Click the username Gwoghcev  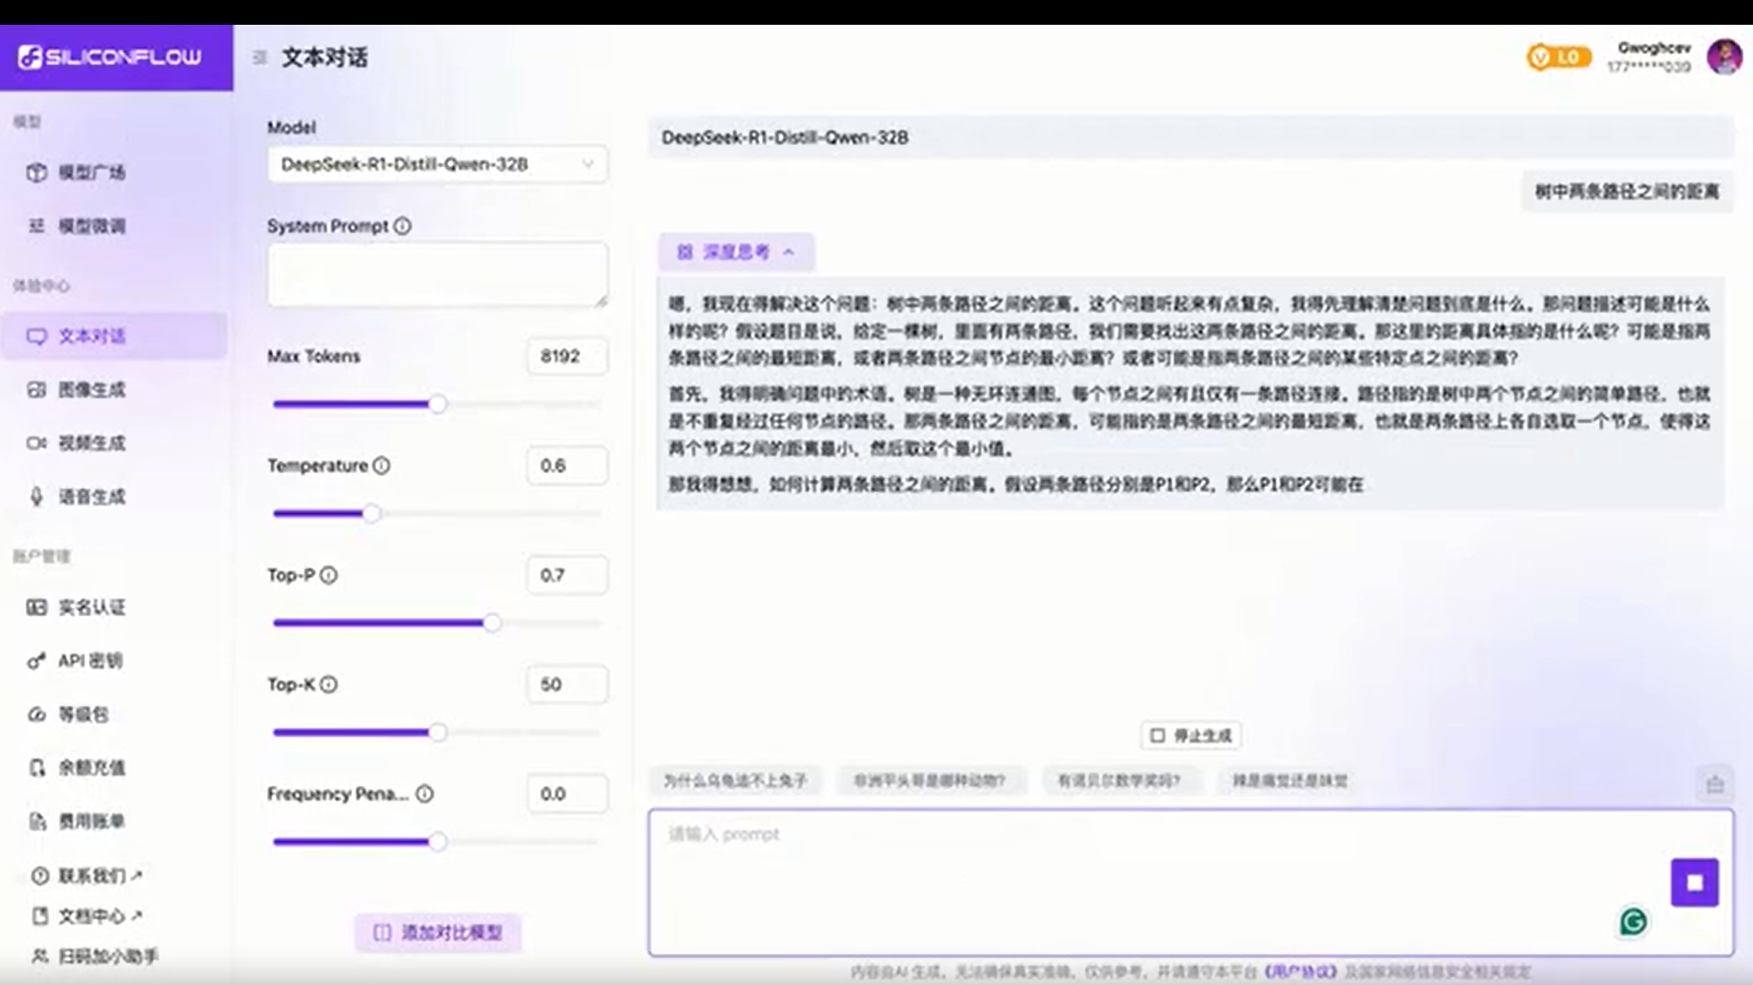pyautogui.click(x=1654, y=48)
